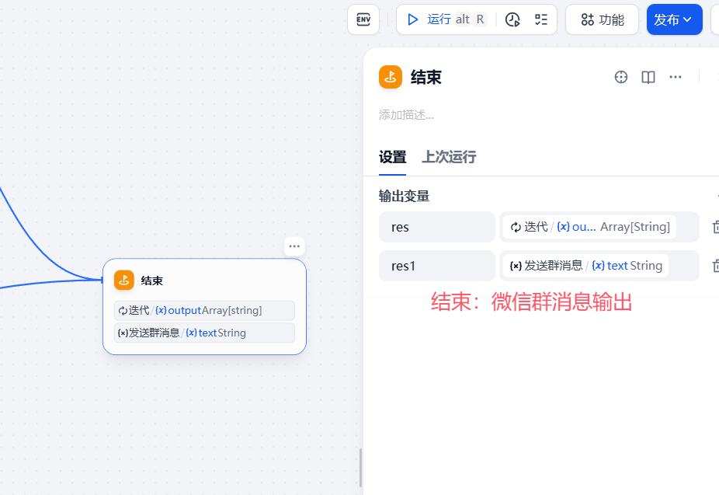Click the run history clock icon
Screen dimensions: 719x495
(512, 19)
